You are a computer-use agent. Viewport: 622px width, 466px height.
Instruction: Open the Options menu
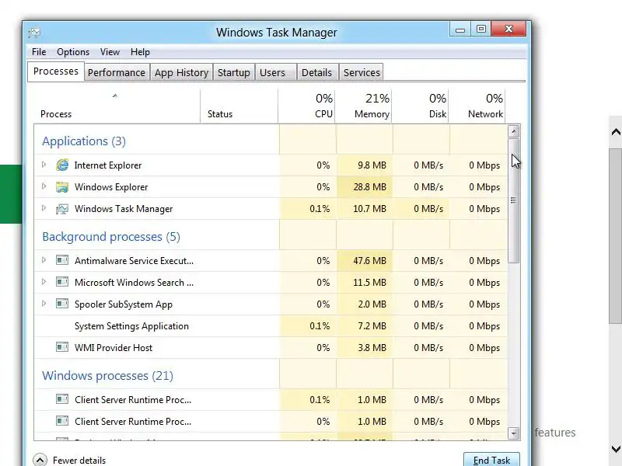coord(73,52)
